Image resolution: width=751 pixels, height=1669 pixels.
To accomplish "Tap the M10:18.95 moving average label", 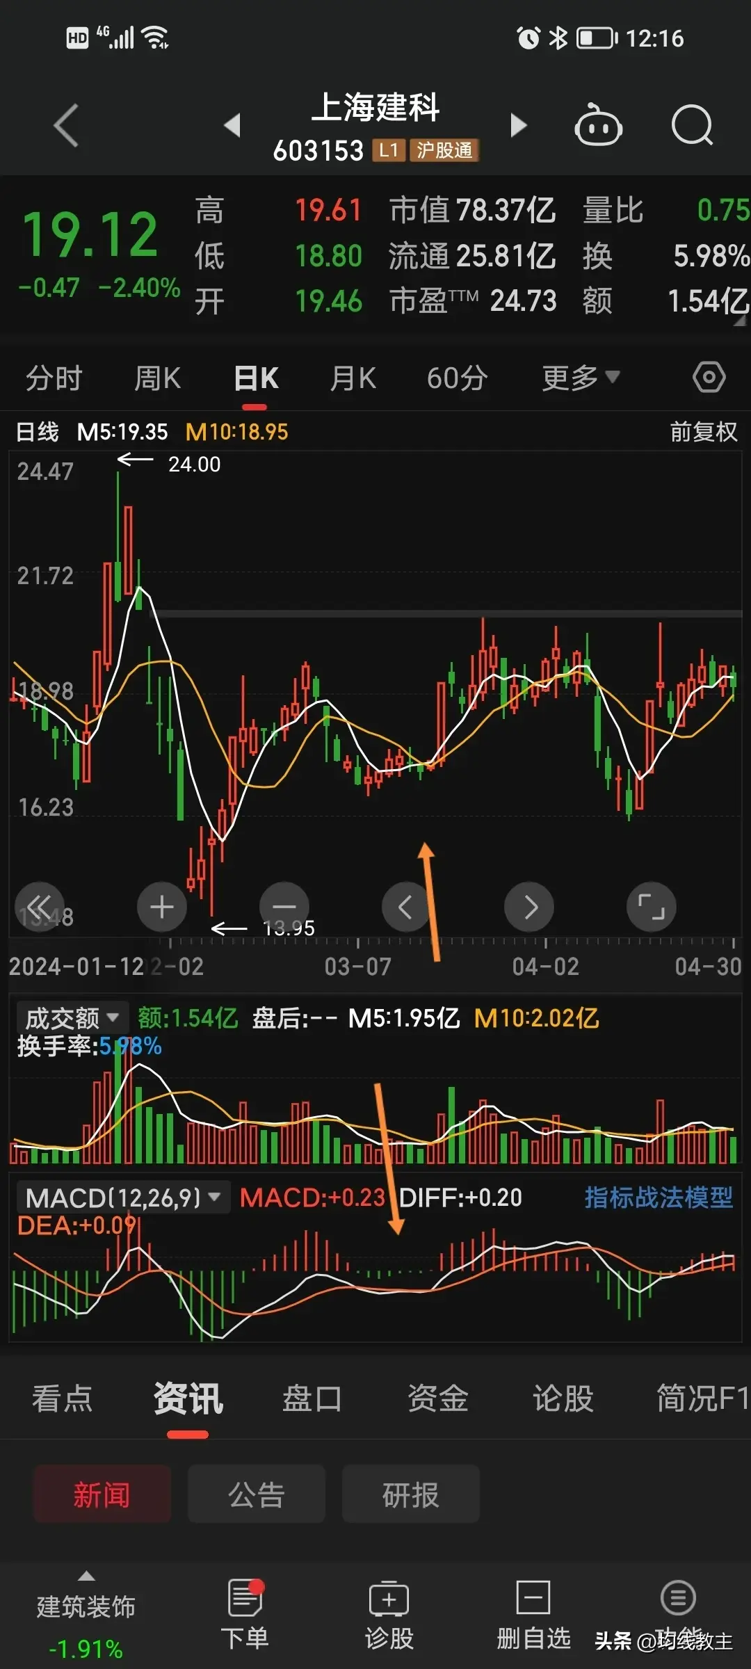I will pos(236,432).
